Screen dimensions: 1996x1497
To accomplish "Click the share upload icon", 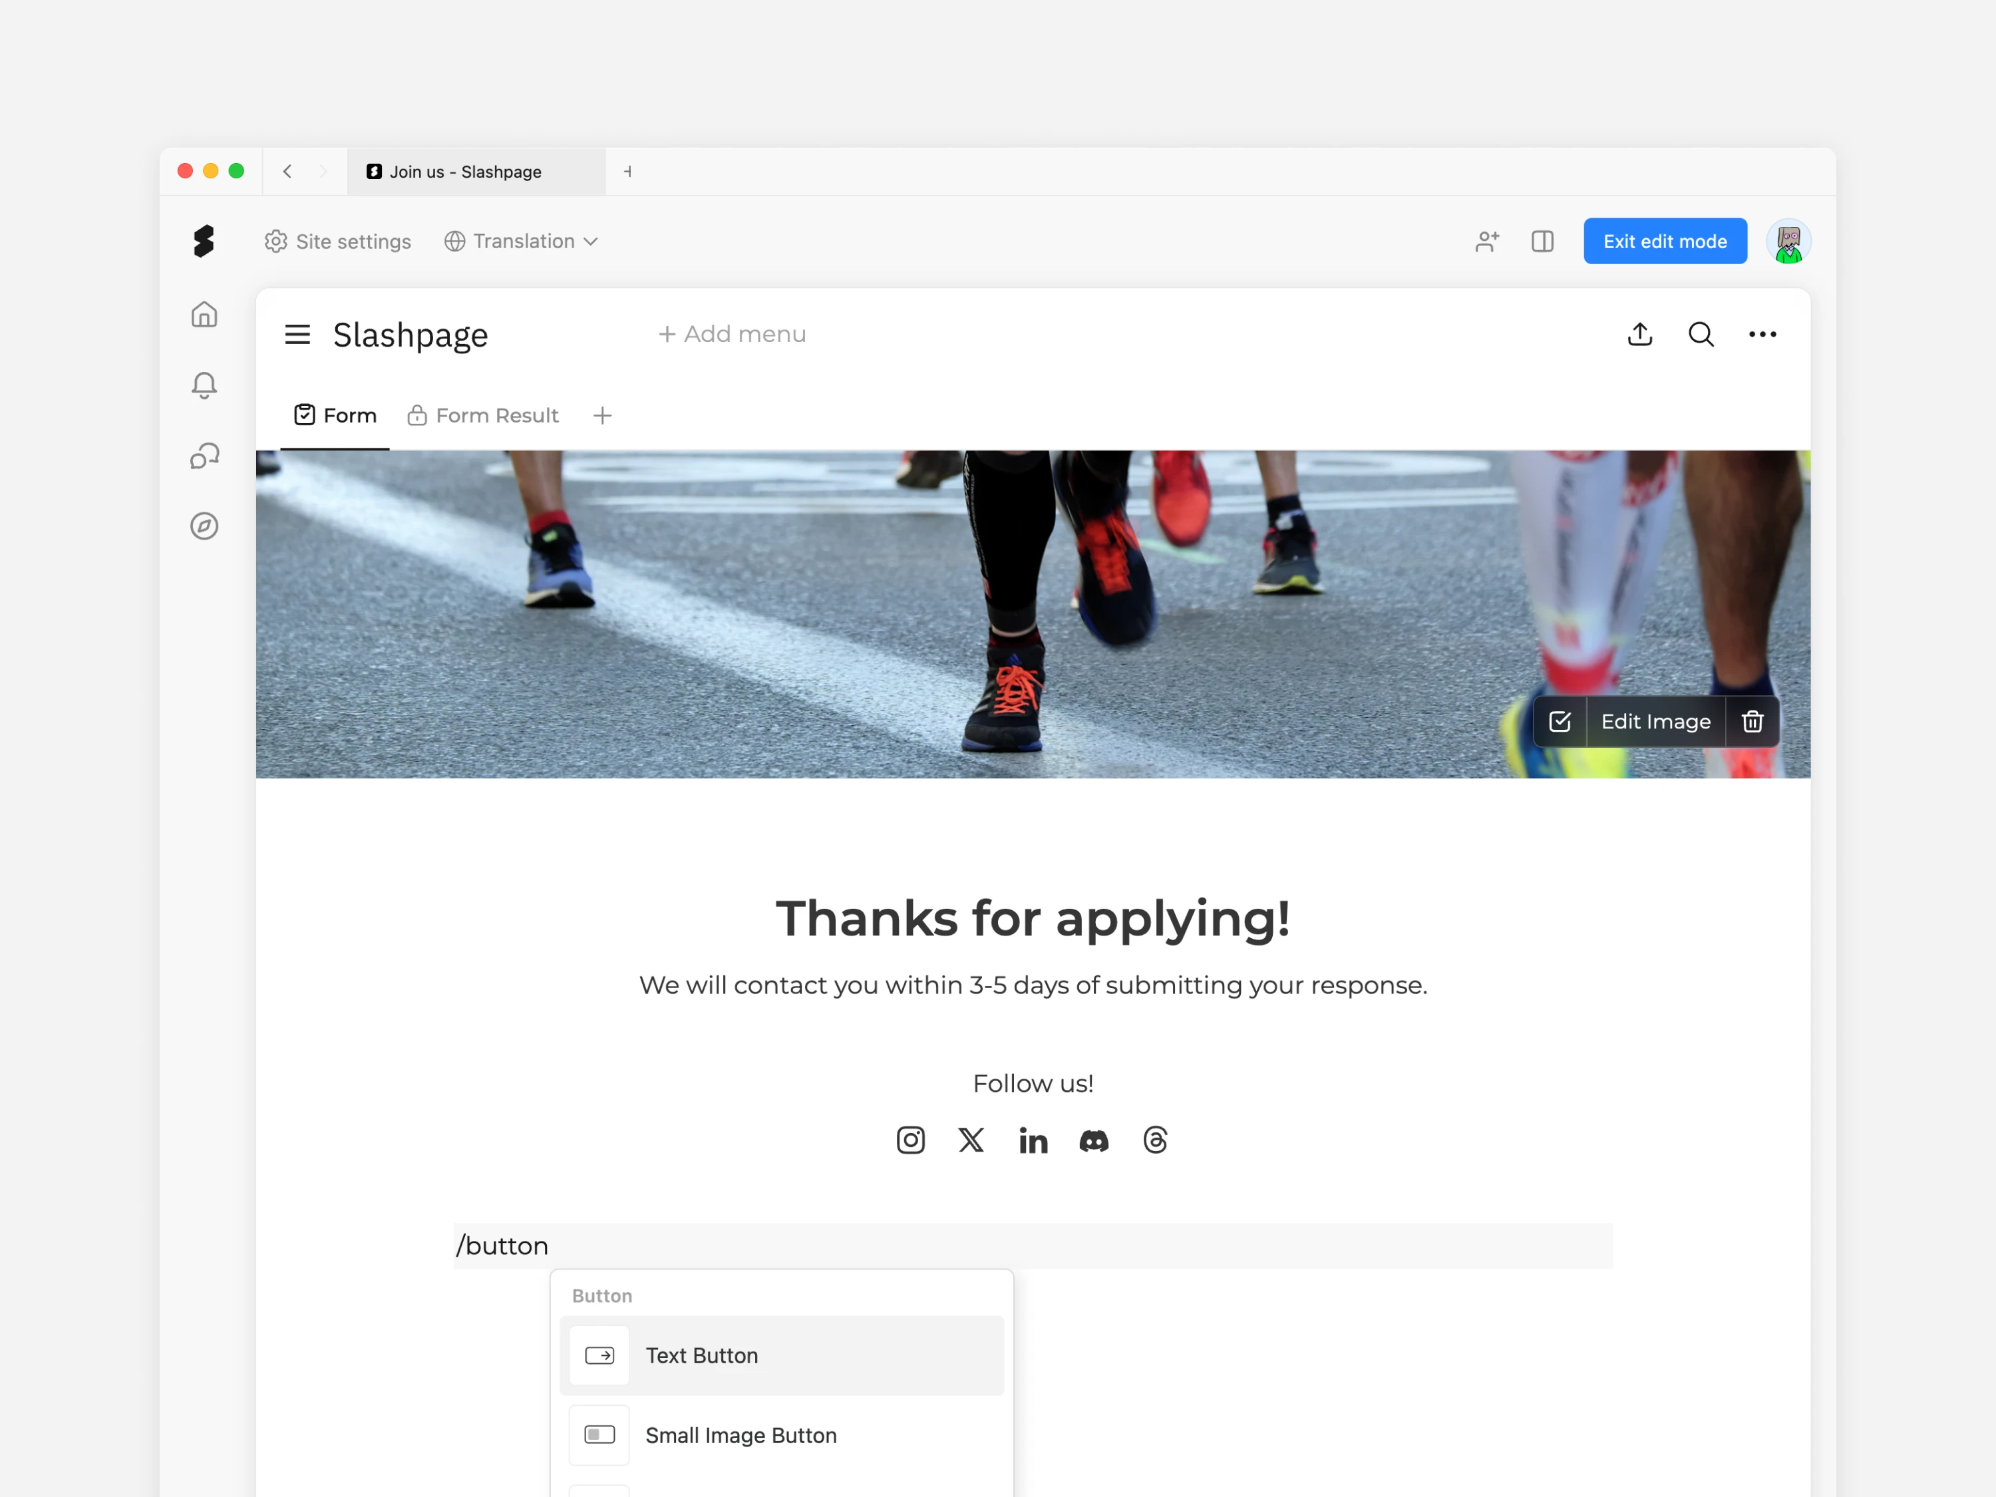I will pos(1639,334).
